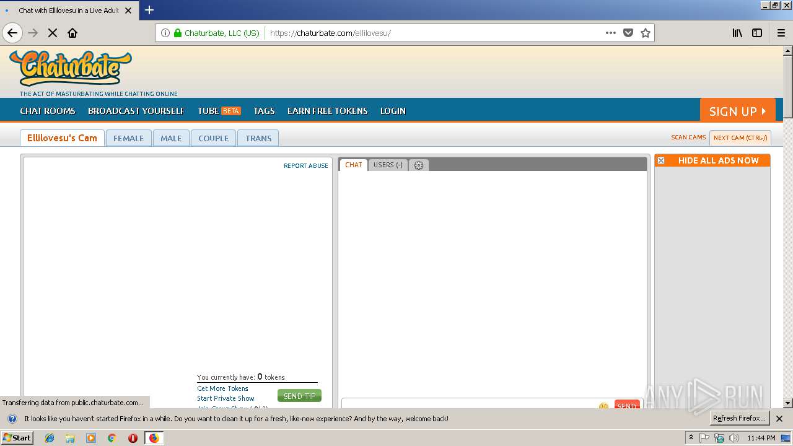This screenshot has width=793, height=446.
Task: Select the CHAT tab
Action: click(x=354, y=165)
